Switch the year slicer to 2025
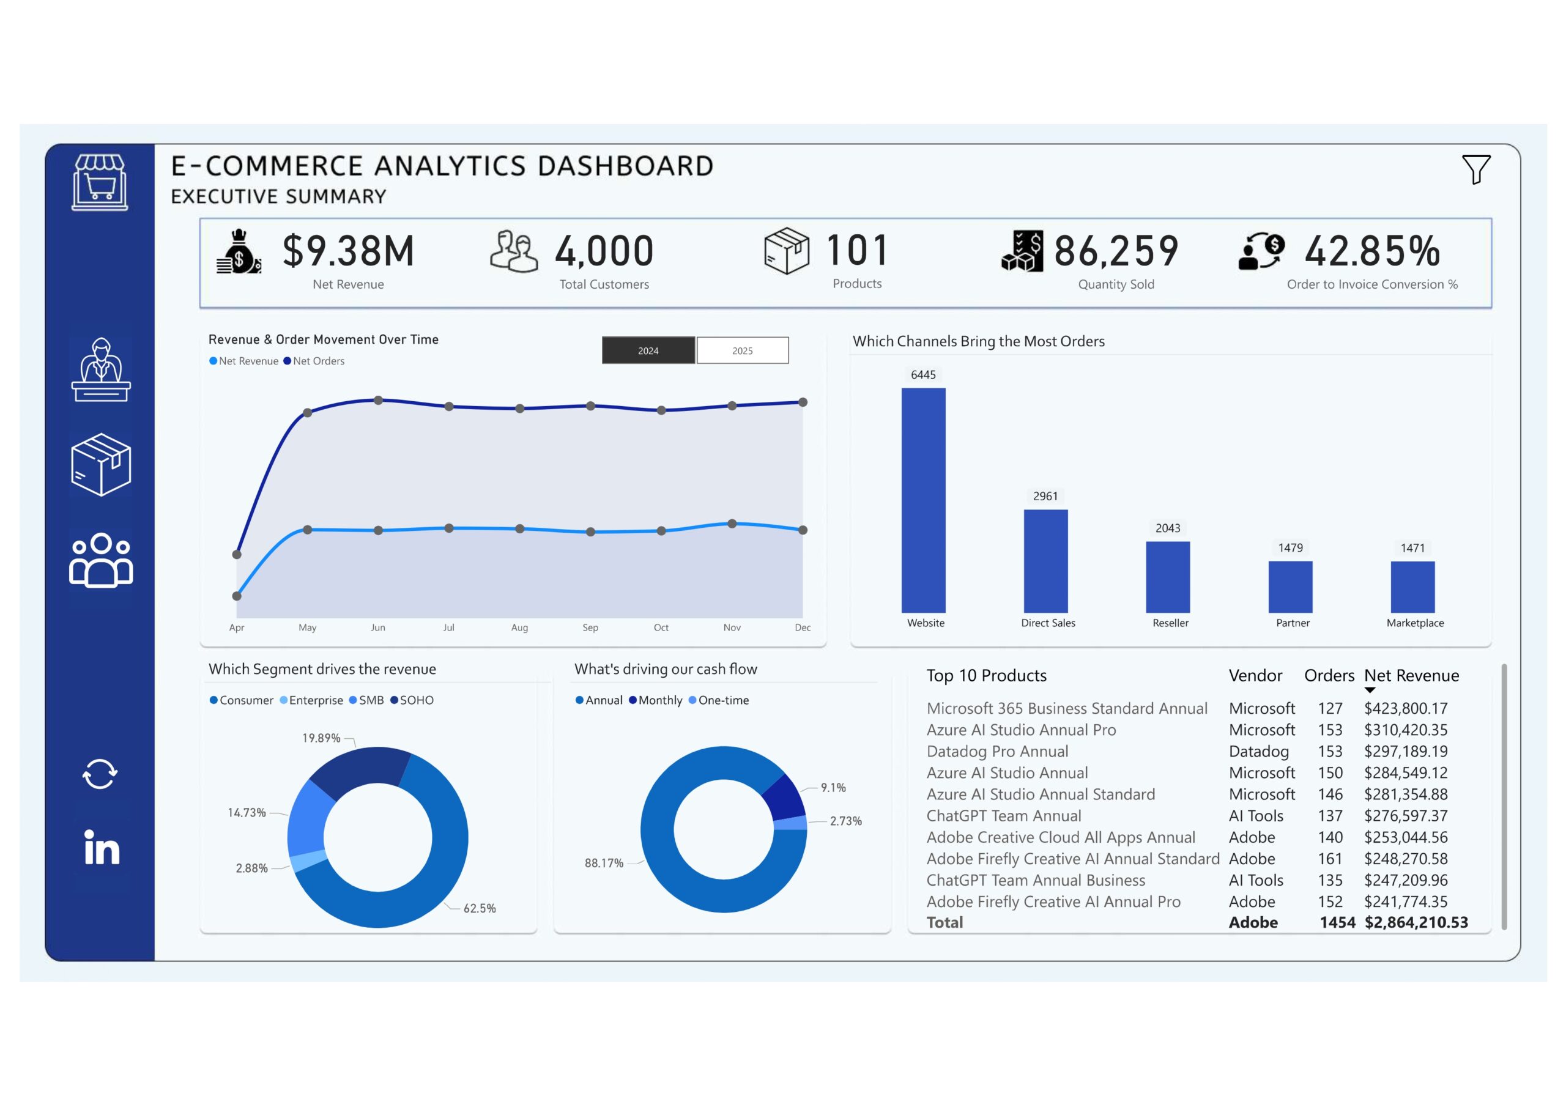 742,350
